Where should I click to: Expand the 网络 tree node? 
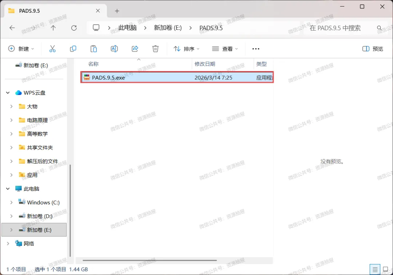pyautogui.click(x=8, y=243)
